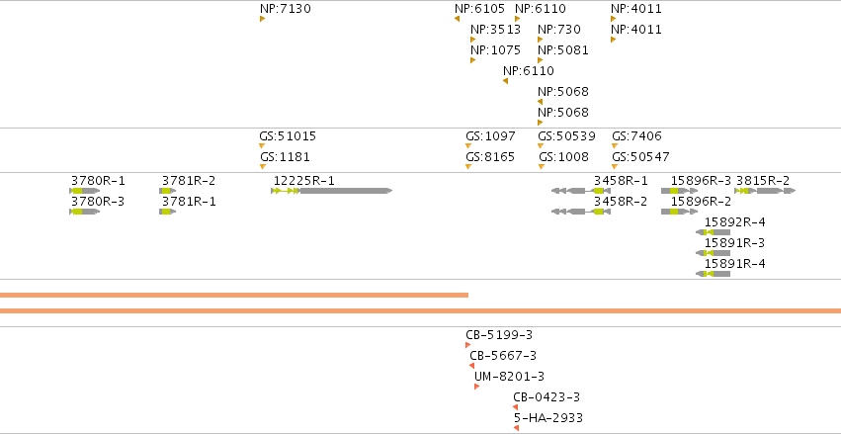
Task: Select the UM-8201-3 label text
Action: (509, 377)
